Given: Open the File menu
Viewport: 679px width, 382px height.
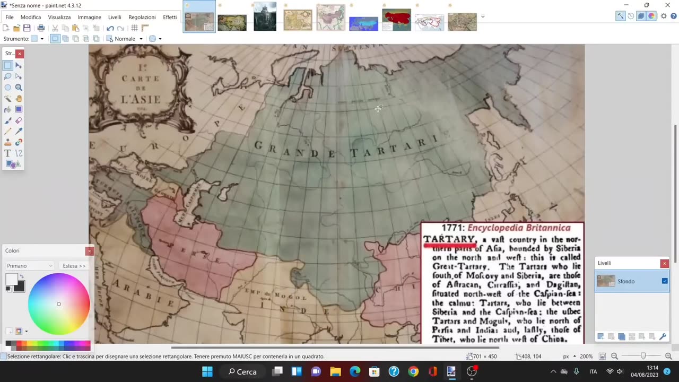Looking at the screenshot, I should (x=10, y=17).
